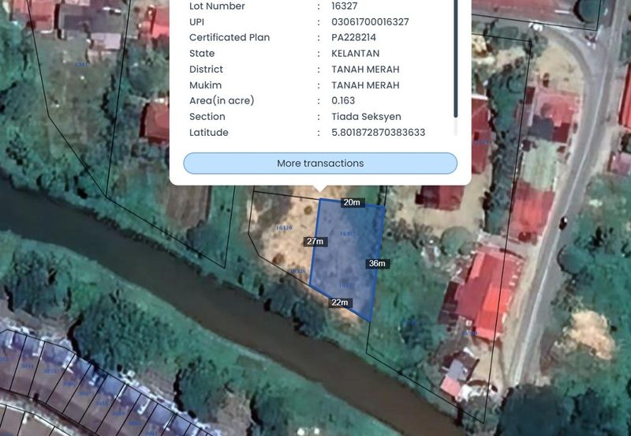Click the UPI value 03061700016327

370,22
